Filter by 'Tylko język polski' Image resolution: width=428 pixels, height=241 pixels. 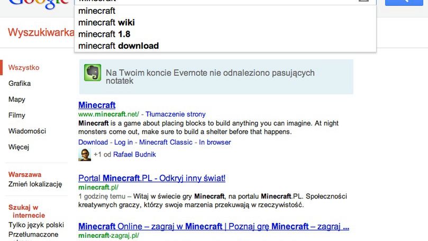pos(36,225)
